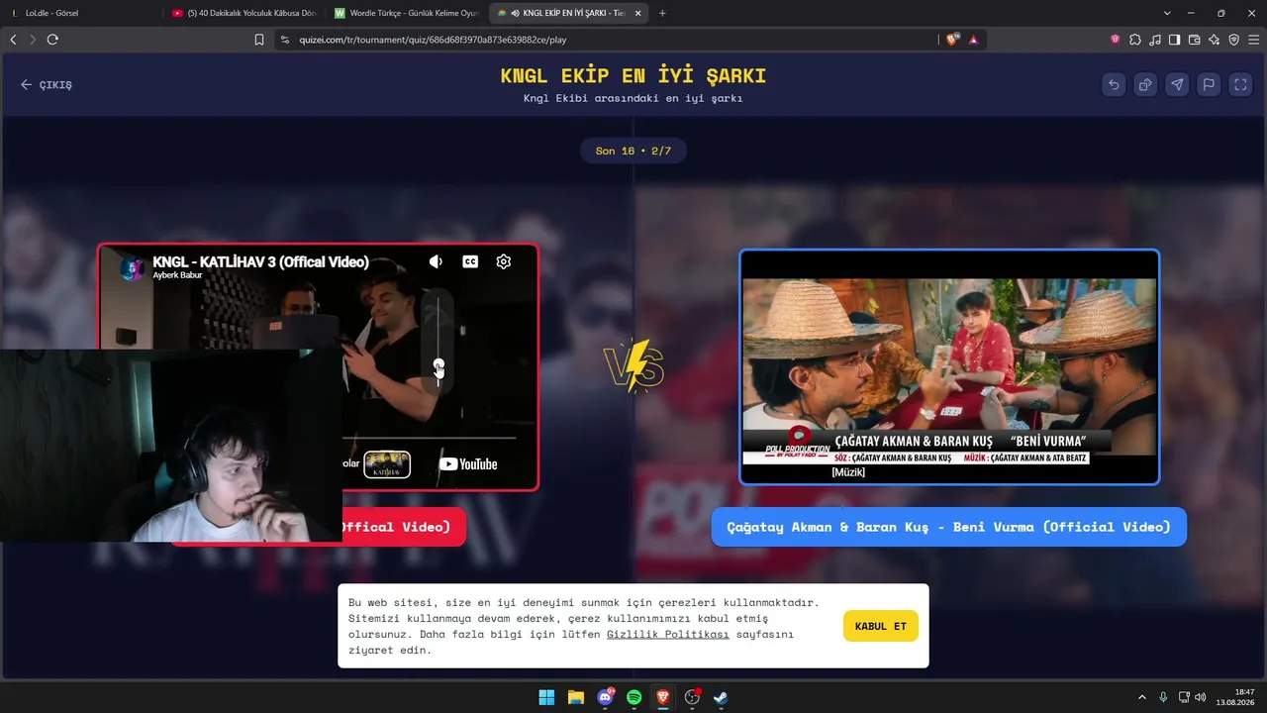The image size is (1267, 713).
Task: Switch to the YouTube 40 Dakikalık Yolculuk tab
Action: tap(244, 13)
